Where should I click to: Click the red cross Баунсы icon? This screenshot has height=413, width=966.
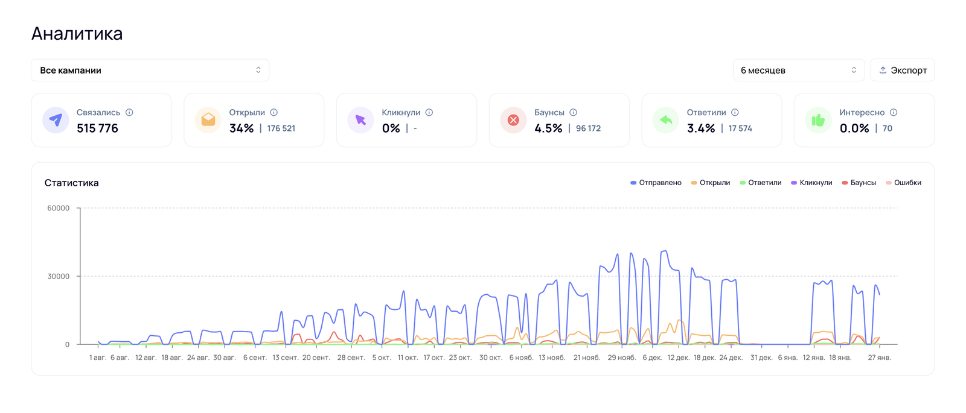pyautogui.click(x=513, y=120)
